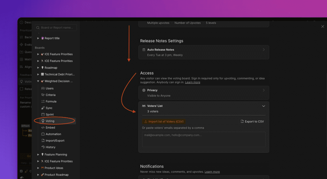Expand the Feature Planning board
327x179 pixels.
pos(38,154)
